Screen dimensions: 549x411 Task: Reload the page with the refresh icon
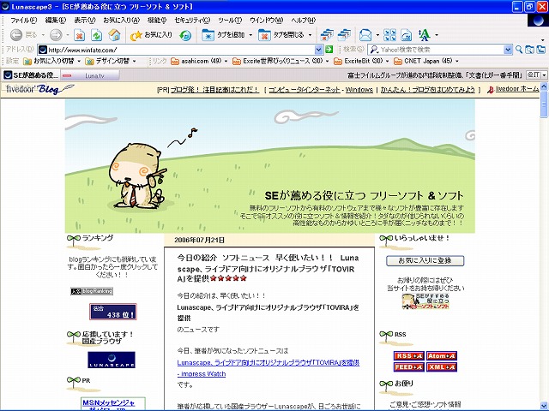coord(97,35)
